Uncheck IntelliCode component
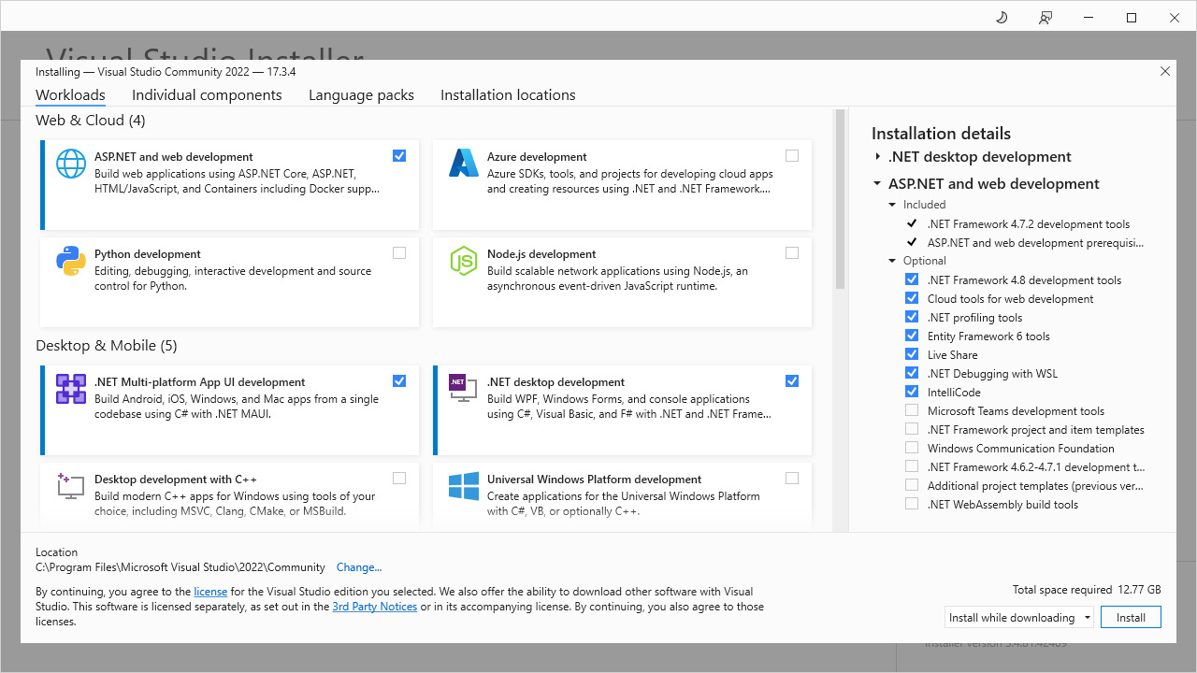The width and height of the screenshot is (1197, 673). point(912,392)
